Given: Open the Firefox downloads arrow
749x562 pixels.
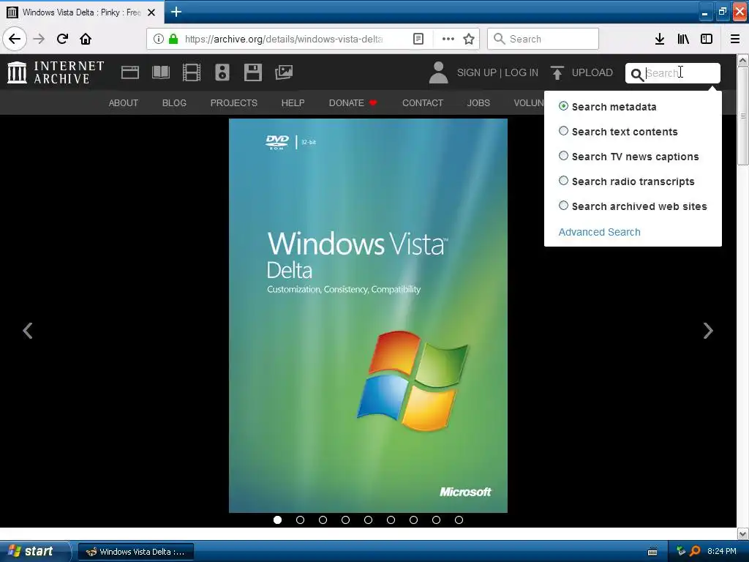Looking at the screenshot, I should click(x=659, y=39).
